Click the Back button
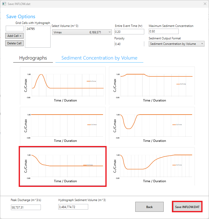 tap(149, 207)
